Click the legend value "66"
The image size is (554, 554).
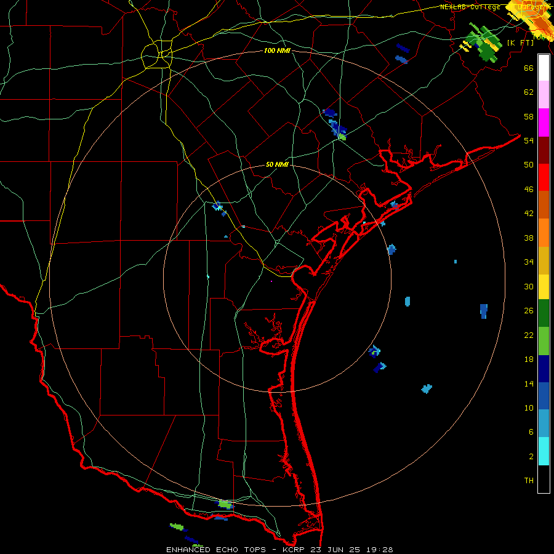529,68
